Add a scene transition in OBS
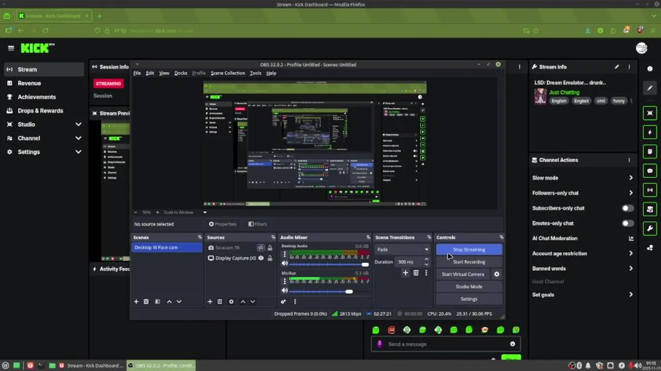Viewport: 661px width, 371px height. pyautogui.click(x=405, y=273)
